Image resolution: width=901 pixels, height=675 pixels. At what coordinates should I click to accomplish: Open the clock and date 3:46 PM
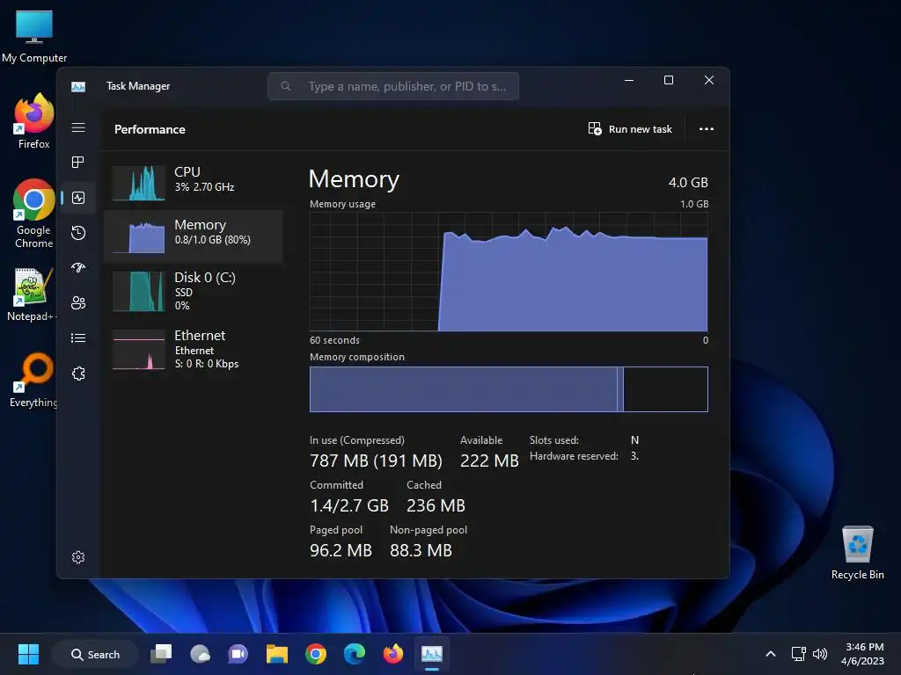click(863, 654)
